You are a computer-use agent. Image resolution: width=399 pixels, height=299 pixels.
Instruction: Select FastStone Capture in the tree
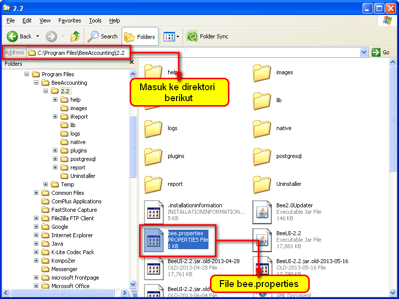pyautogui.click(x=69, y=210)
